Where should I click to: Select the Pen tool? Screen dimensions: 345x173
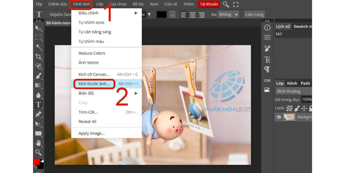(39, 114)
